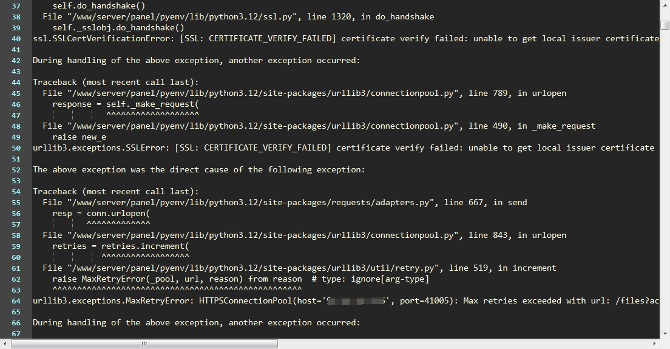Image resolution: width=670 pixels, height=349 pixels.
Task: Place cursor on 'raise new_e' line
Action: pyautogui.click(x=79, y=137)
